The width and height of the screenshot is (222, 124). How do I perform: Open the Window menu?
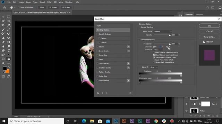click(69, 2)
